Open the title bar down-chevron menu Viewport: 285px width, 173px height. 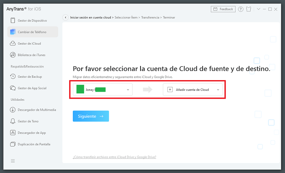[x=258, y=9]
